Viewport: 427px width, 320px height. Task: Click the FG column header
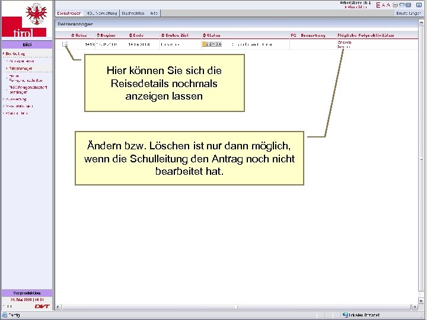click(294, 36)
